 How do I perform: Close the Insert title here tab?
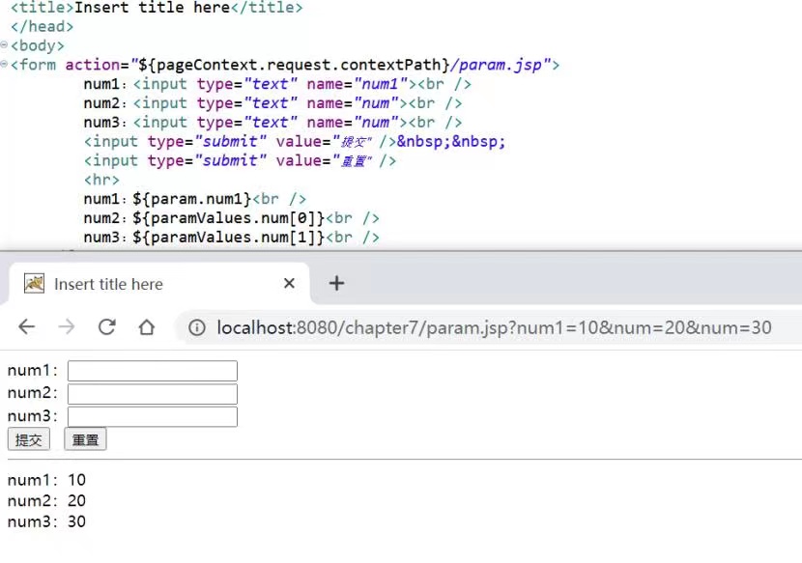pyautogui.click(x=288, y=283)
